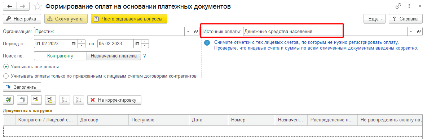Select only contracts linked to лицевым счетам option

(100, 76)
